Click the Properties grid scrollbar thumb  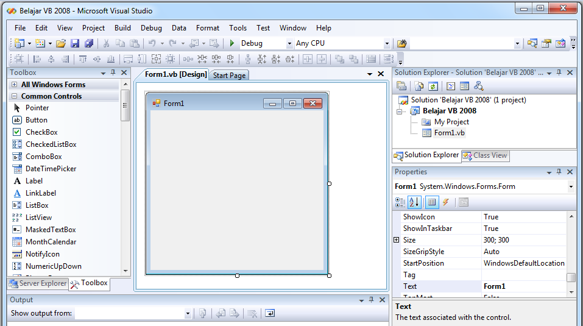571,278
